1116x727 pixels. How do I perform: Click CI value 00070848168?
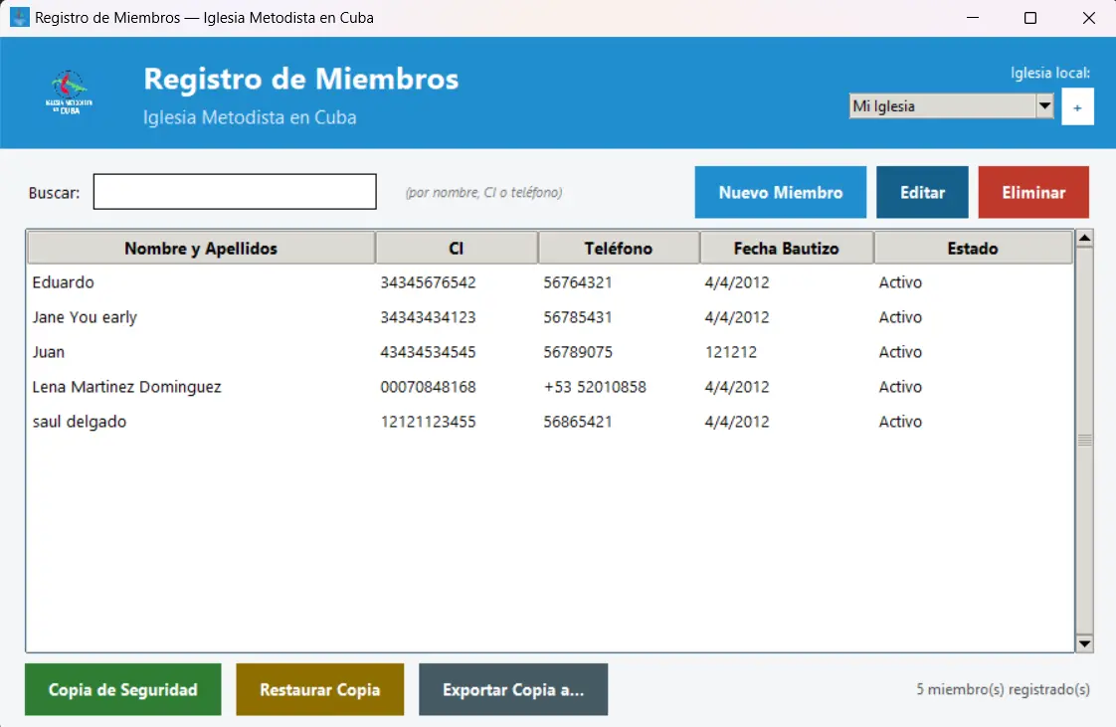click(428, 387)
